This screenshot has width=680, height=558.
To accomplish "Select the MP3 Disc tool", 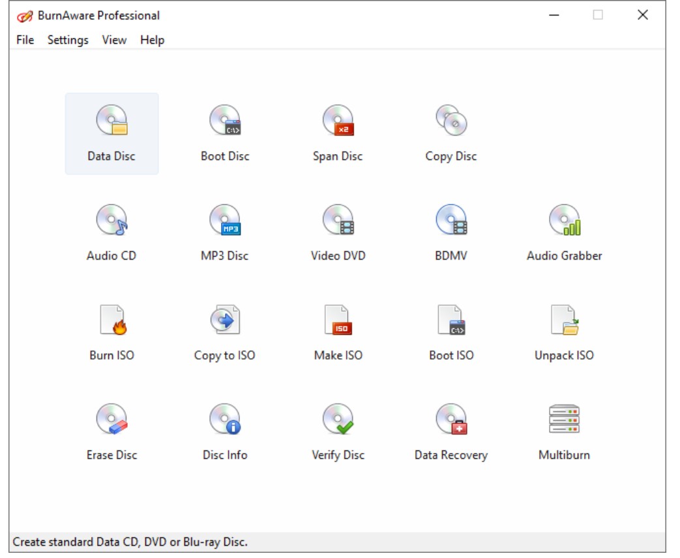I will [x=224, y=228].
